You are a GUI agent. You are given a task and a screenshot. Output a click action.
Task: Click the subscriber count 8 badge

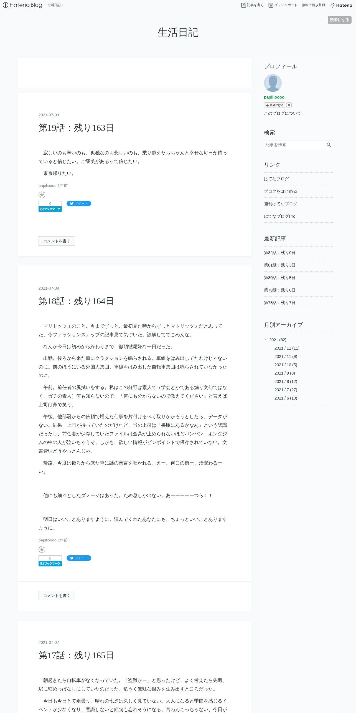(x=289, y=105)
